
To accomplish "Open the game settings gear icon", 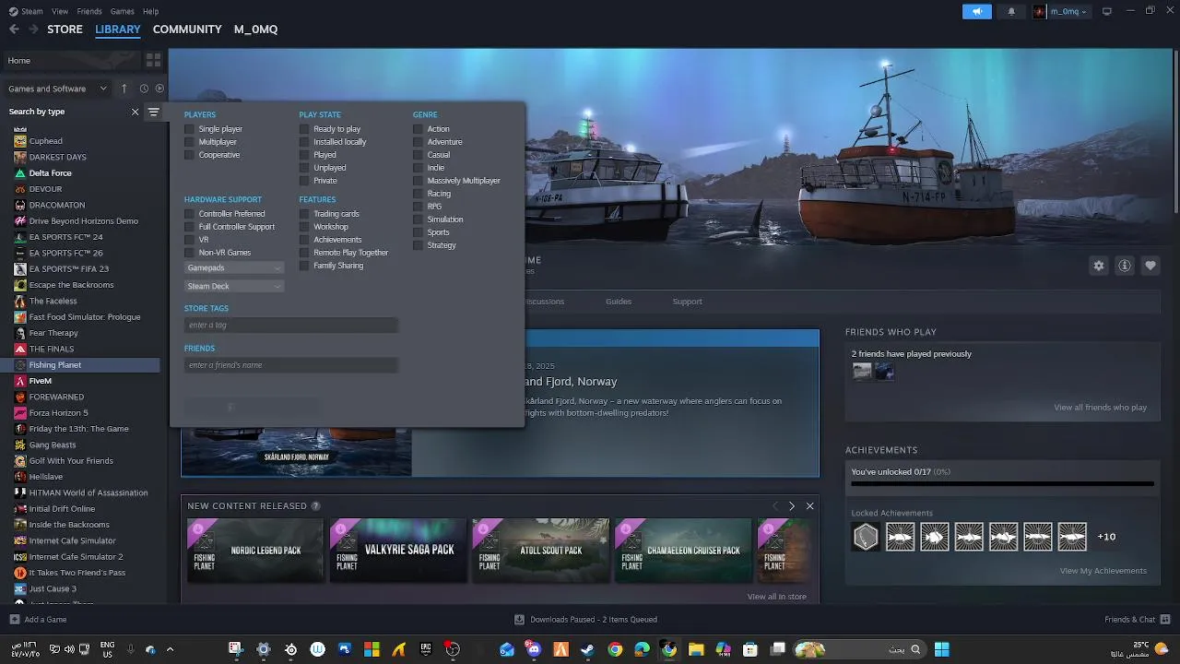I will [1098, 266].
